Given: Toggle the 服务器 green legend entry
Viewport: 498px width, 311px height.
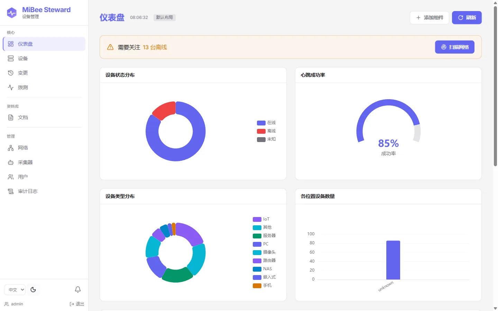Looking at the screenshot, I should 264,236.
